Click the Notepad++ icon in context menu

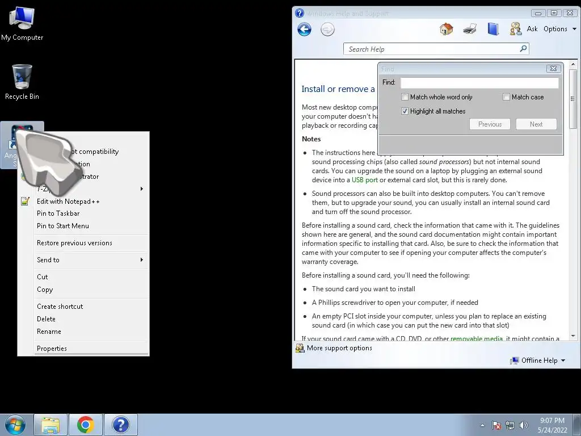coord(25,202)
